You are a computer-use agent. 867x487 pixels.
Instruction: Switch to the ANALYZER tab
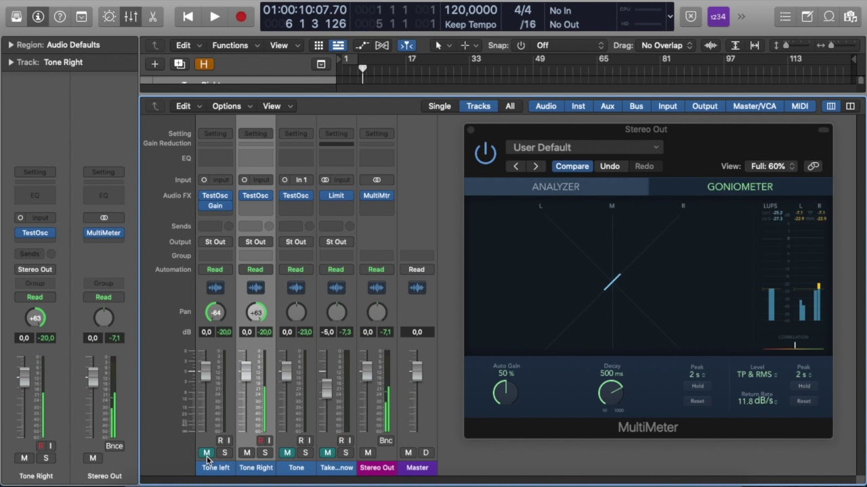point(555,187)
